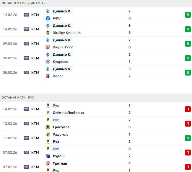Open the Зімбру Кишинів team link
This screenshot has width=192, height=172.
[x=66, y=33]
